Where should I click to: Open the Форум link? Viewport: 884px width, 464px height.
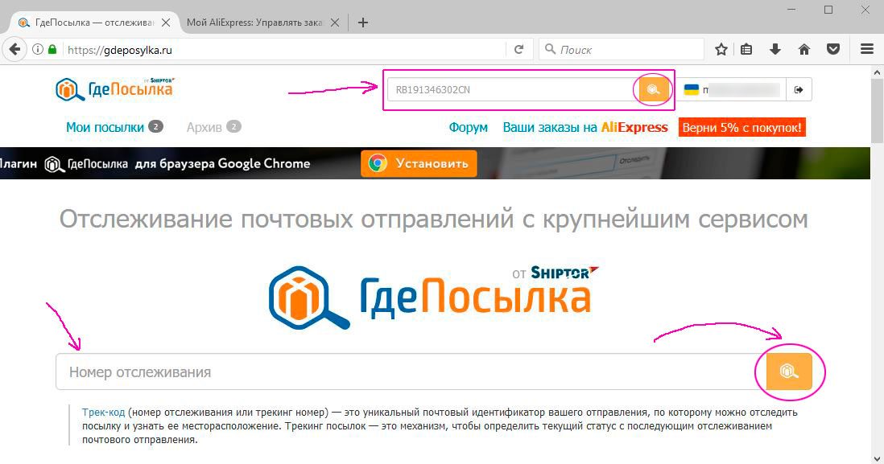coord(468,128)
